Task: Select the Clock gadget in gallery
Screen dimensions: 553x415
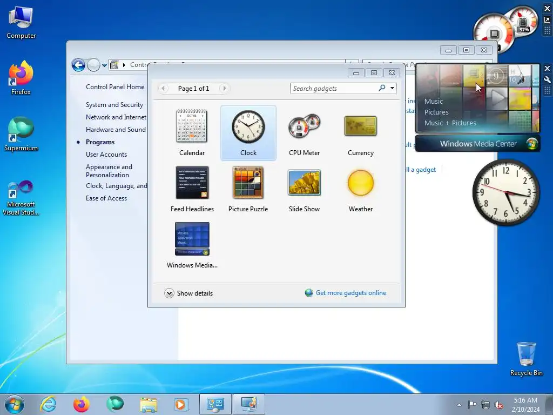Action: point(248,133)
